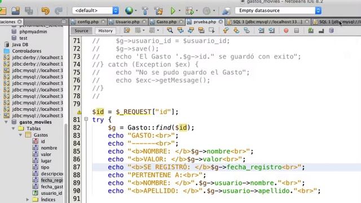361x203 pixels.
Task: Select the phpmyadmin database
Action: 33,32
